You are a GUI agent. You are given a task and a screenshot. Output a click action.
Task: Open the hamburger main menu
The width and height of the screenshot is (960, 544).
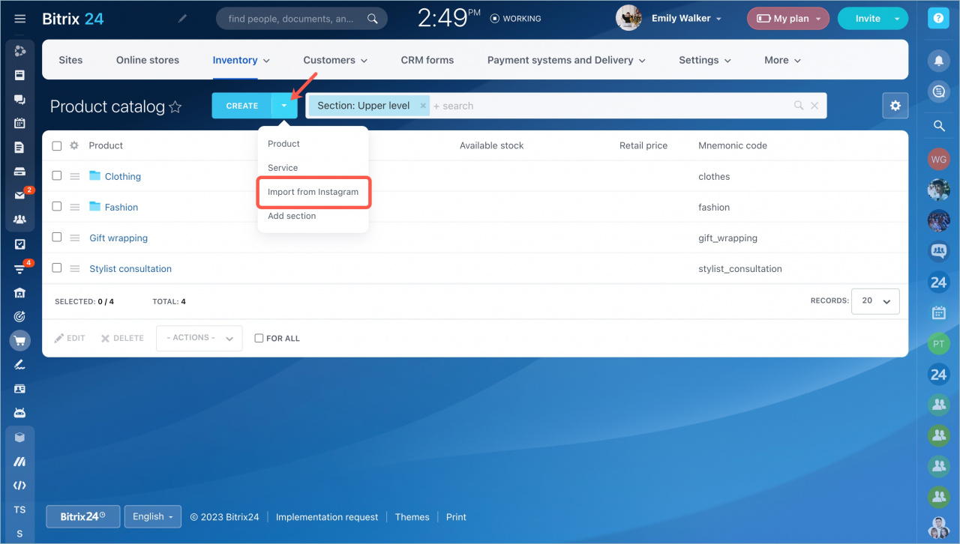pyautogui.click(x=20, y=19)
